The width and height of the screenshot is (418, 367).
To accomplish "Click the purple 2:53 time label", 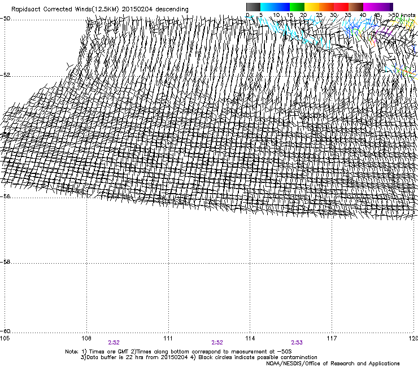I will 297,343.
